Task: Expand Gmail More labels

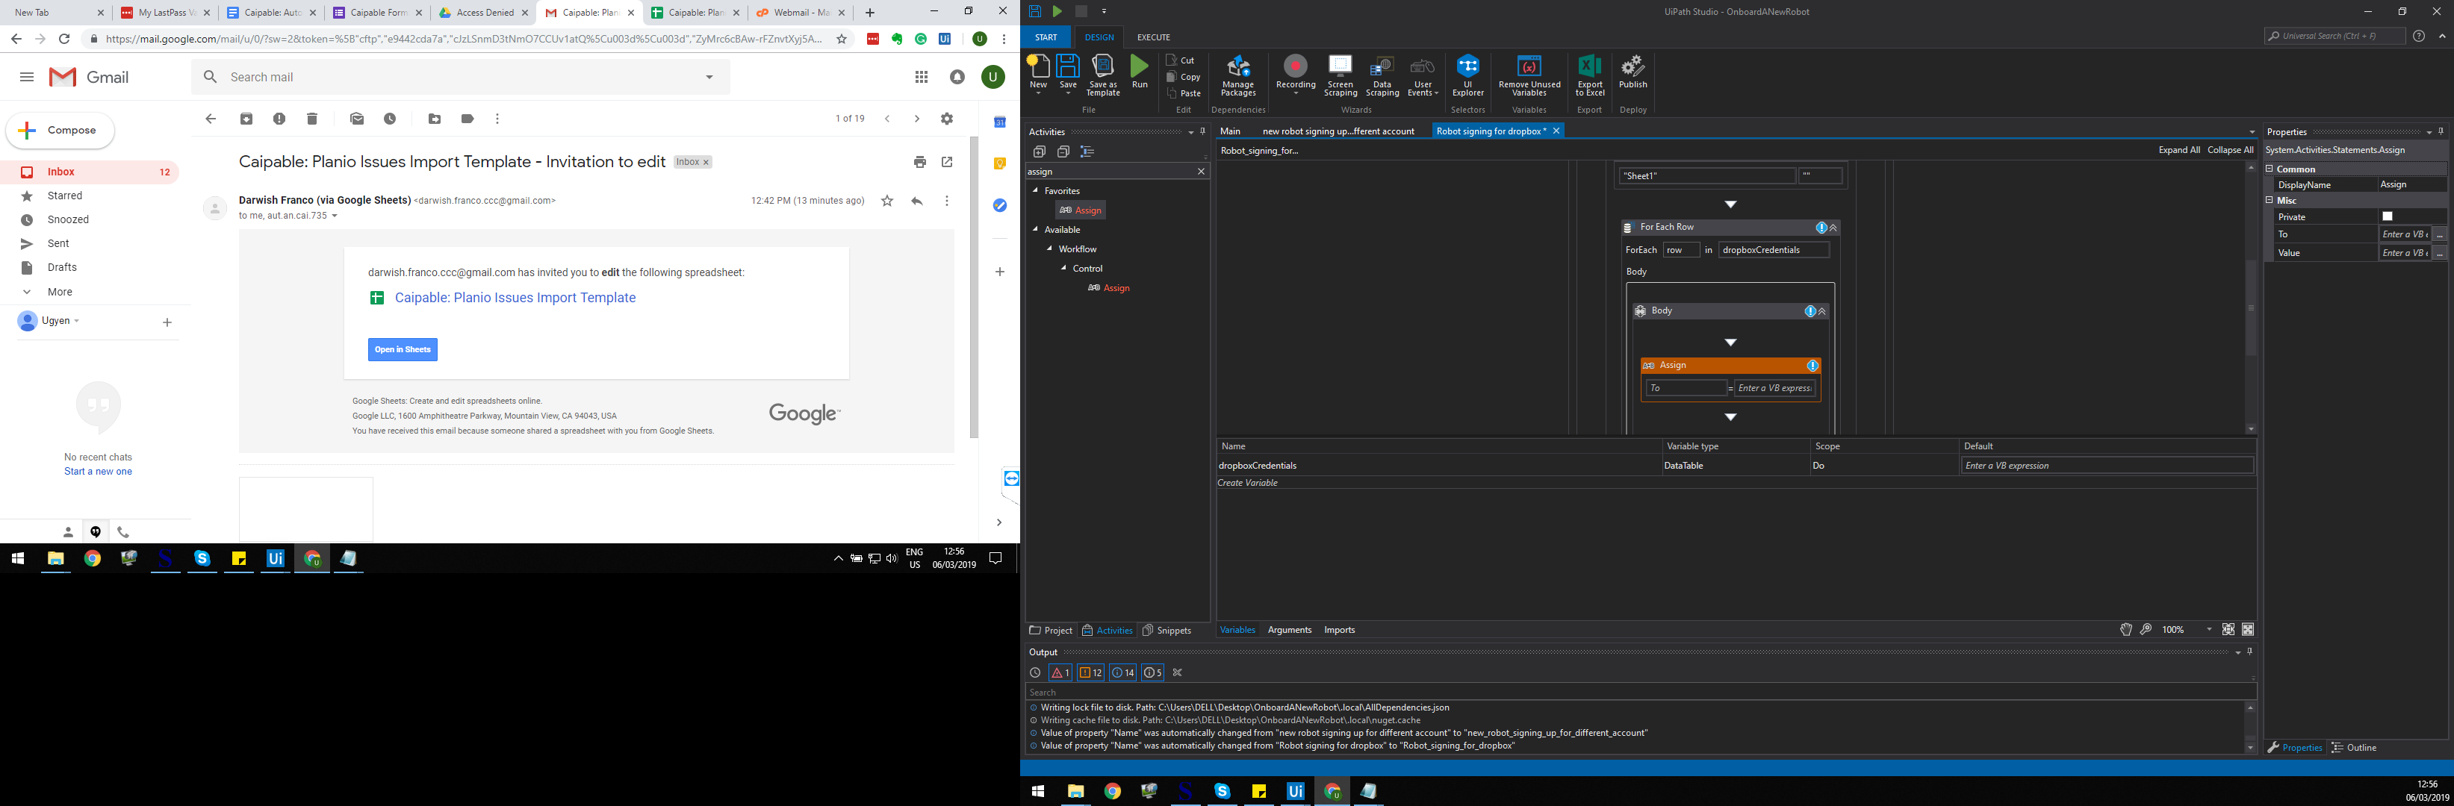Action: 60,292
